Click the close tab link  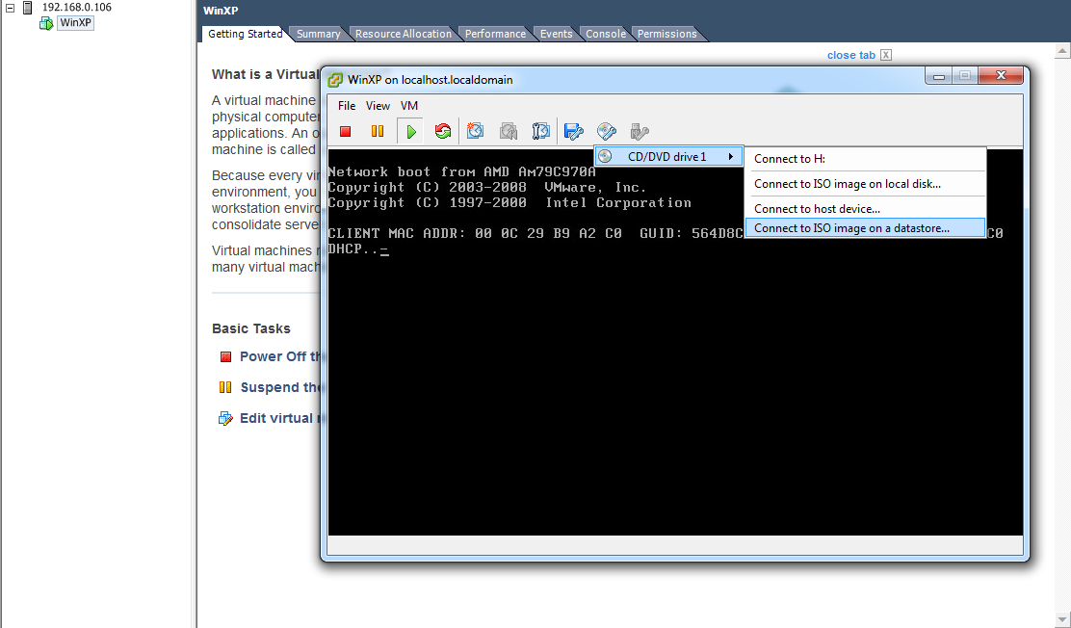[851, 55]
